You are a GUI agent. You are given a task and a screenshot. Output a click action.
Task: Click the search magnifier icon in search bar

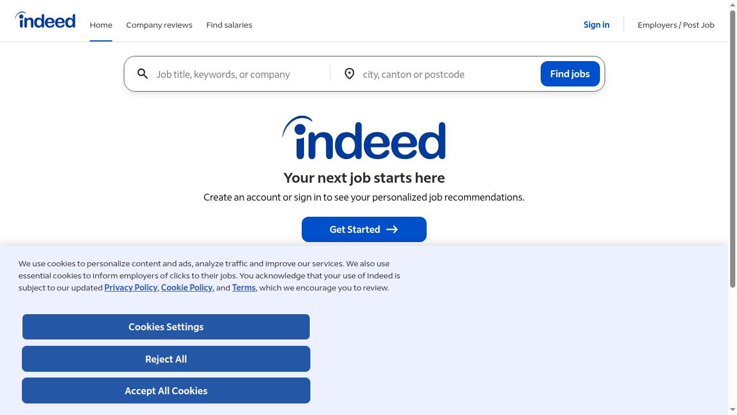point(142,74)
